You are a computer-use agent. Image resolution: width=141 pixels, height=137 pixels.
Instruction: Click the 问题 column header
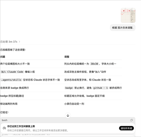3,57
